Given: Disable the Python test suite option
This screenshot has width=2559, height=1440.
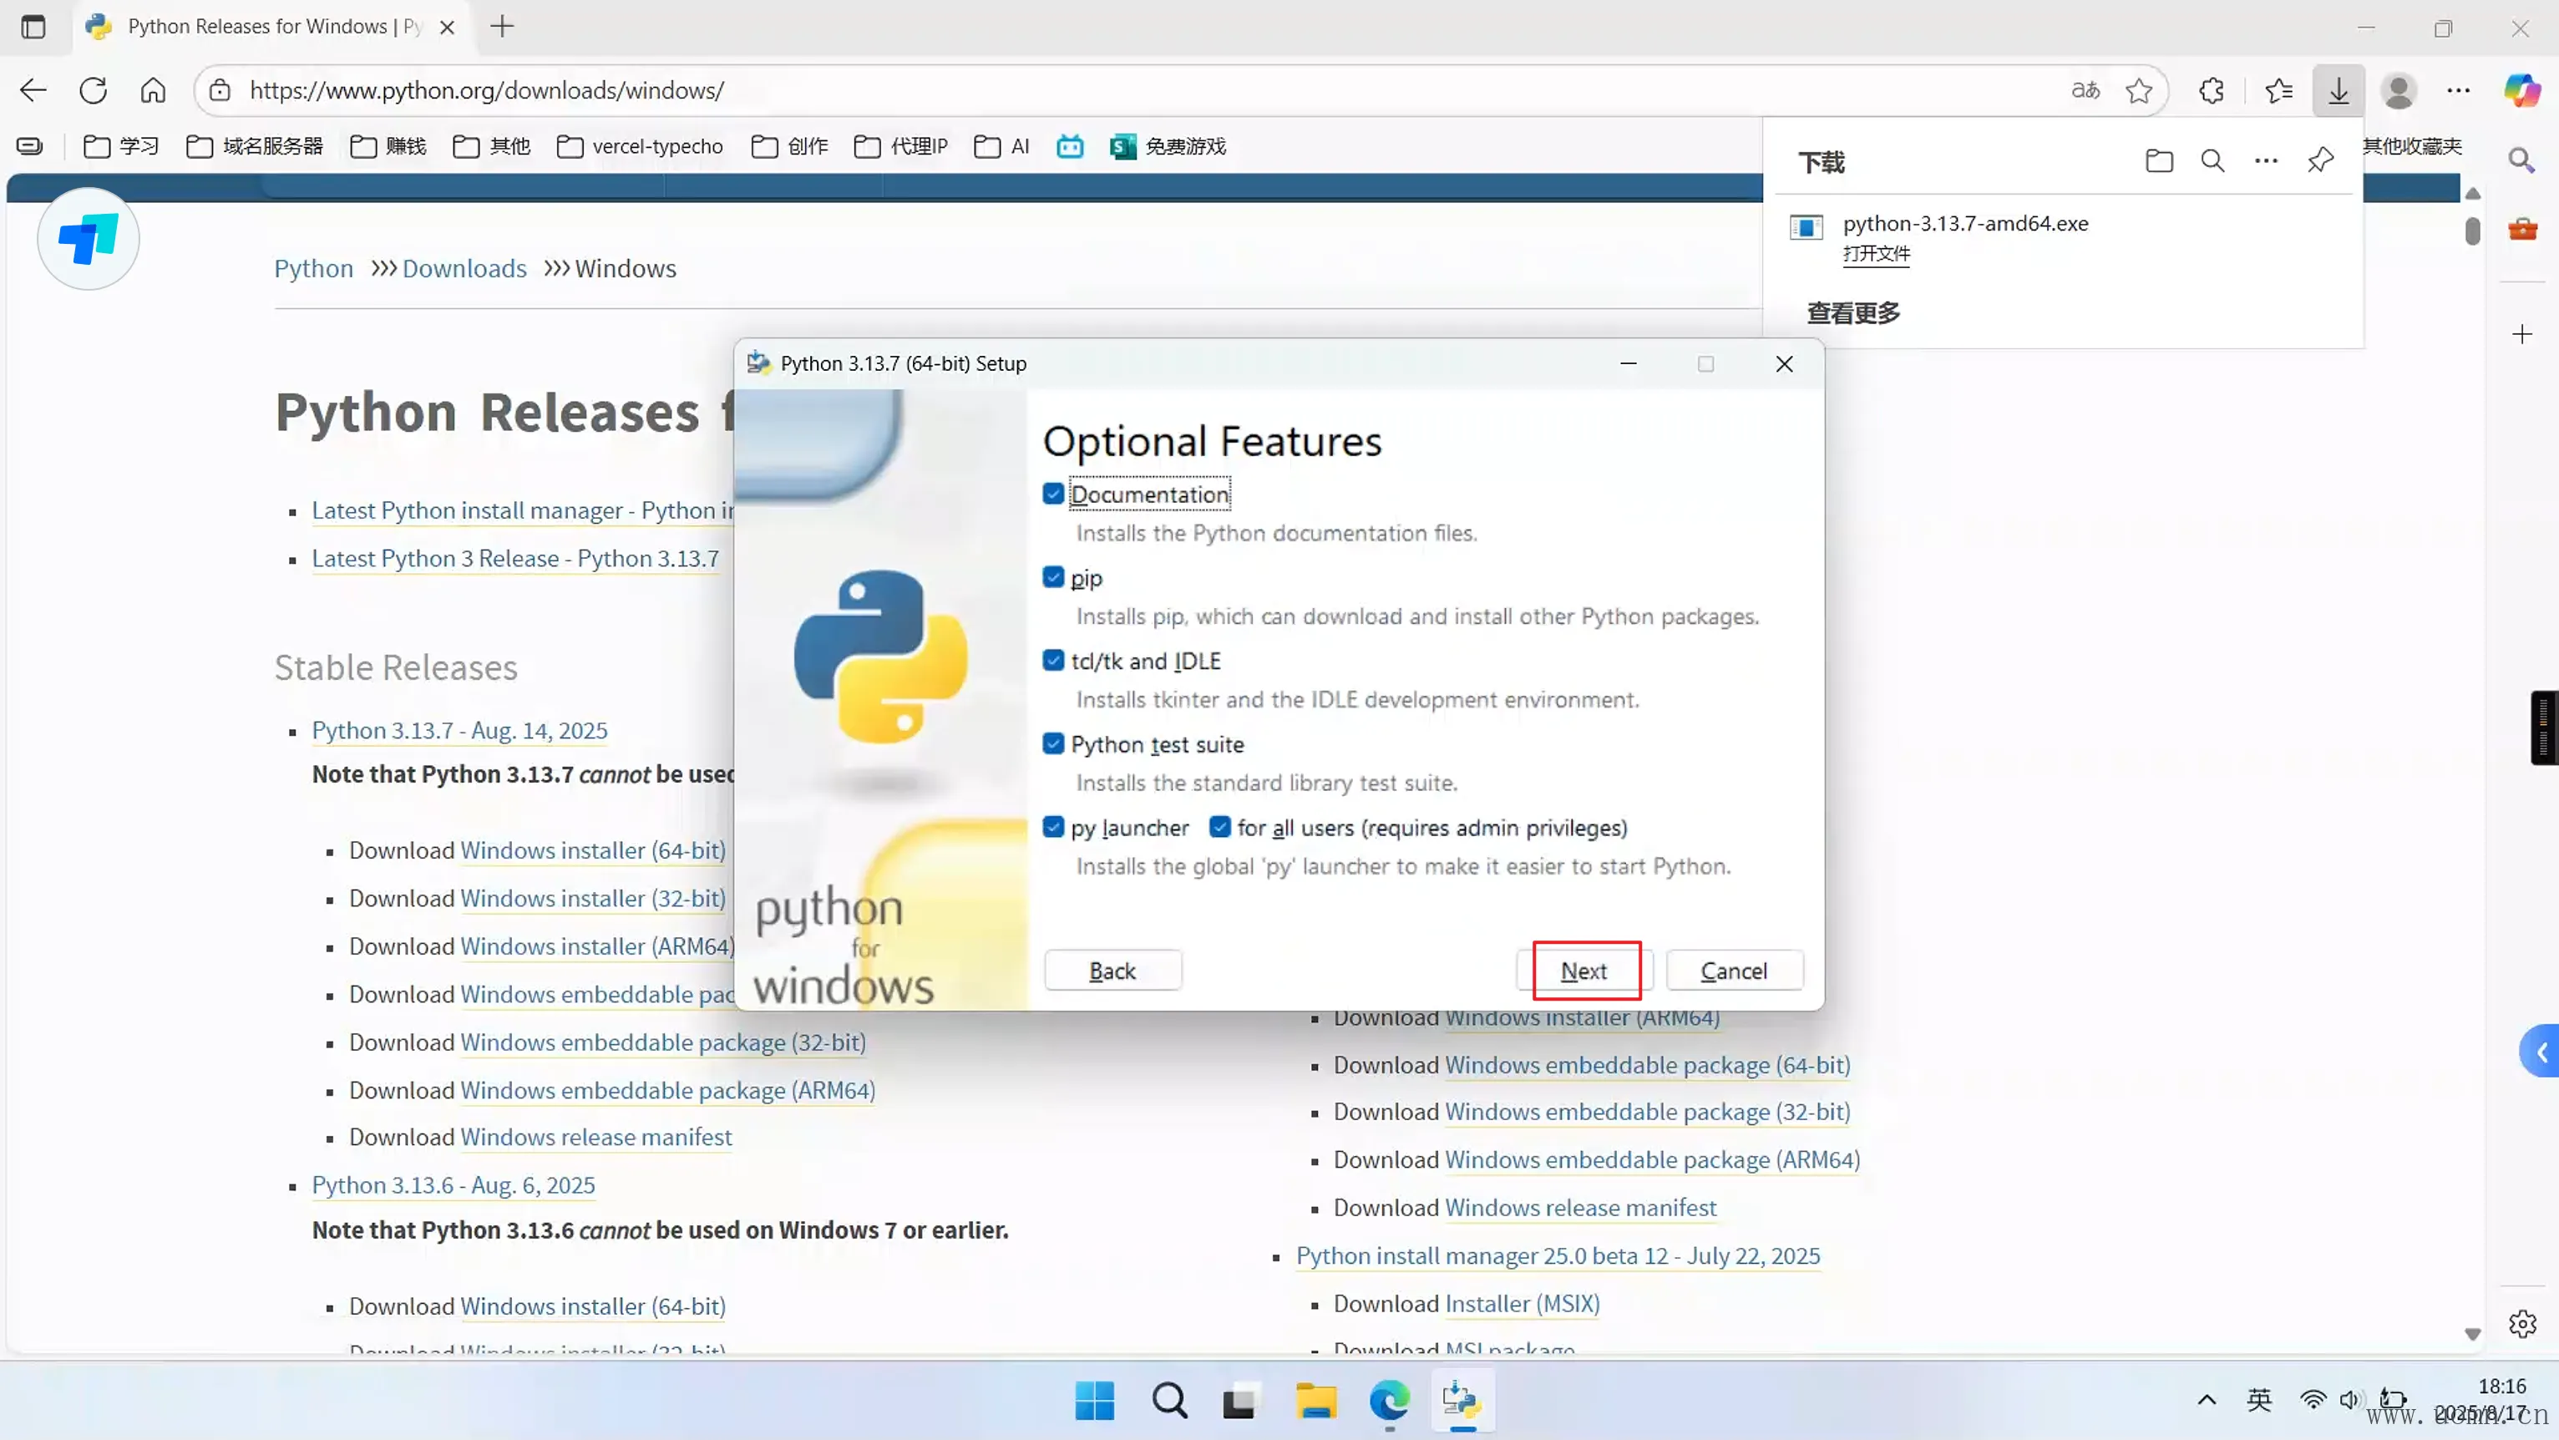Looking at the screenshot, I should pyautogui.click(x=1053, y=744).
